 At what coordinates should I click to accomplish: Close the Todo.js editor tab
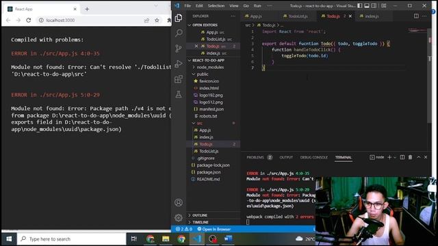(x=350, y=16)
